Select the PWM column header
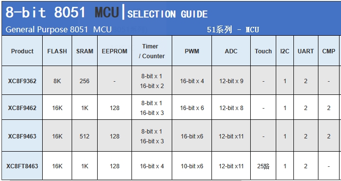This screenshot has height=181, width=341. [191, 51]
